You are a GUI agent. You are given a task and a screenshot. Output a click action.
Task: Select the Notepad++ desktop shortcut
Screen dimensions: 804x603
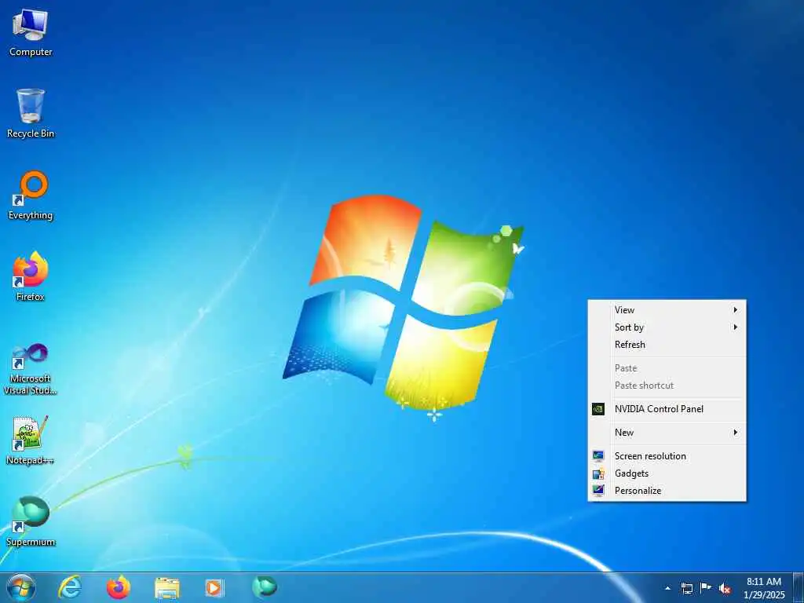(31, 440)
